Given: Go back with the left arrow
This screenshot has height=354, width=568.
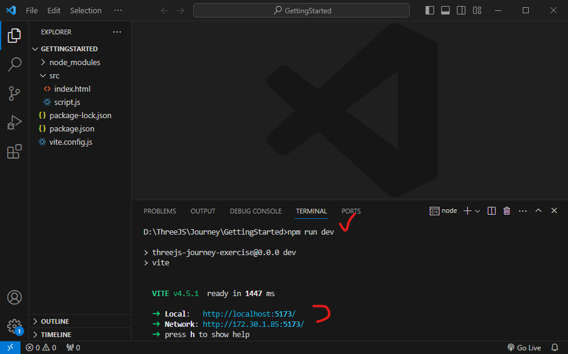Looking at the screenshot, I should [164, 10].
